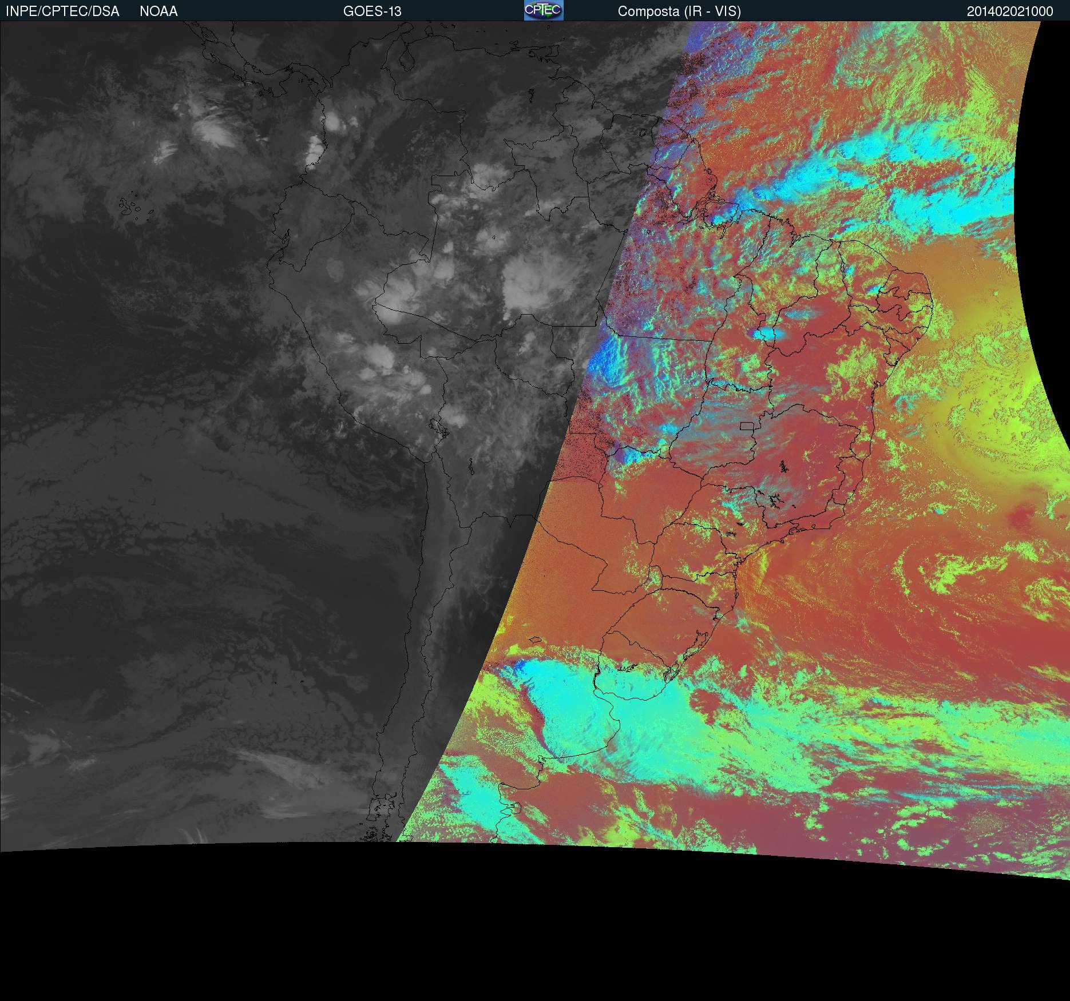1070x1001 pixels.
Task: Select the INPE/CPTEC/DSA header label
Action: (x=62, y=11)
